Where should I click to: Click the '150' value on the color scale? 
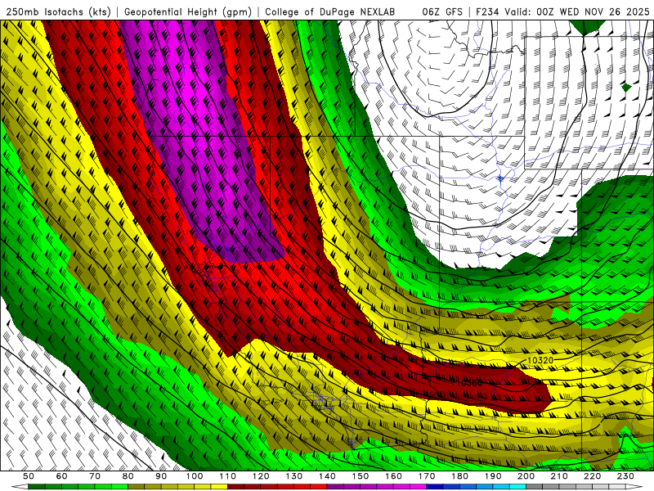click(361, 476)
